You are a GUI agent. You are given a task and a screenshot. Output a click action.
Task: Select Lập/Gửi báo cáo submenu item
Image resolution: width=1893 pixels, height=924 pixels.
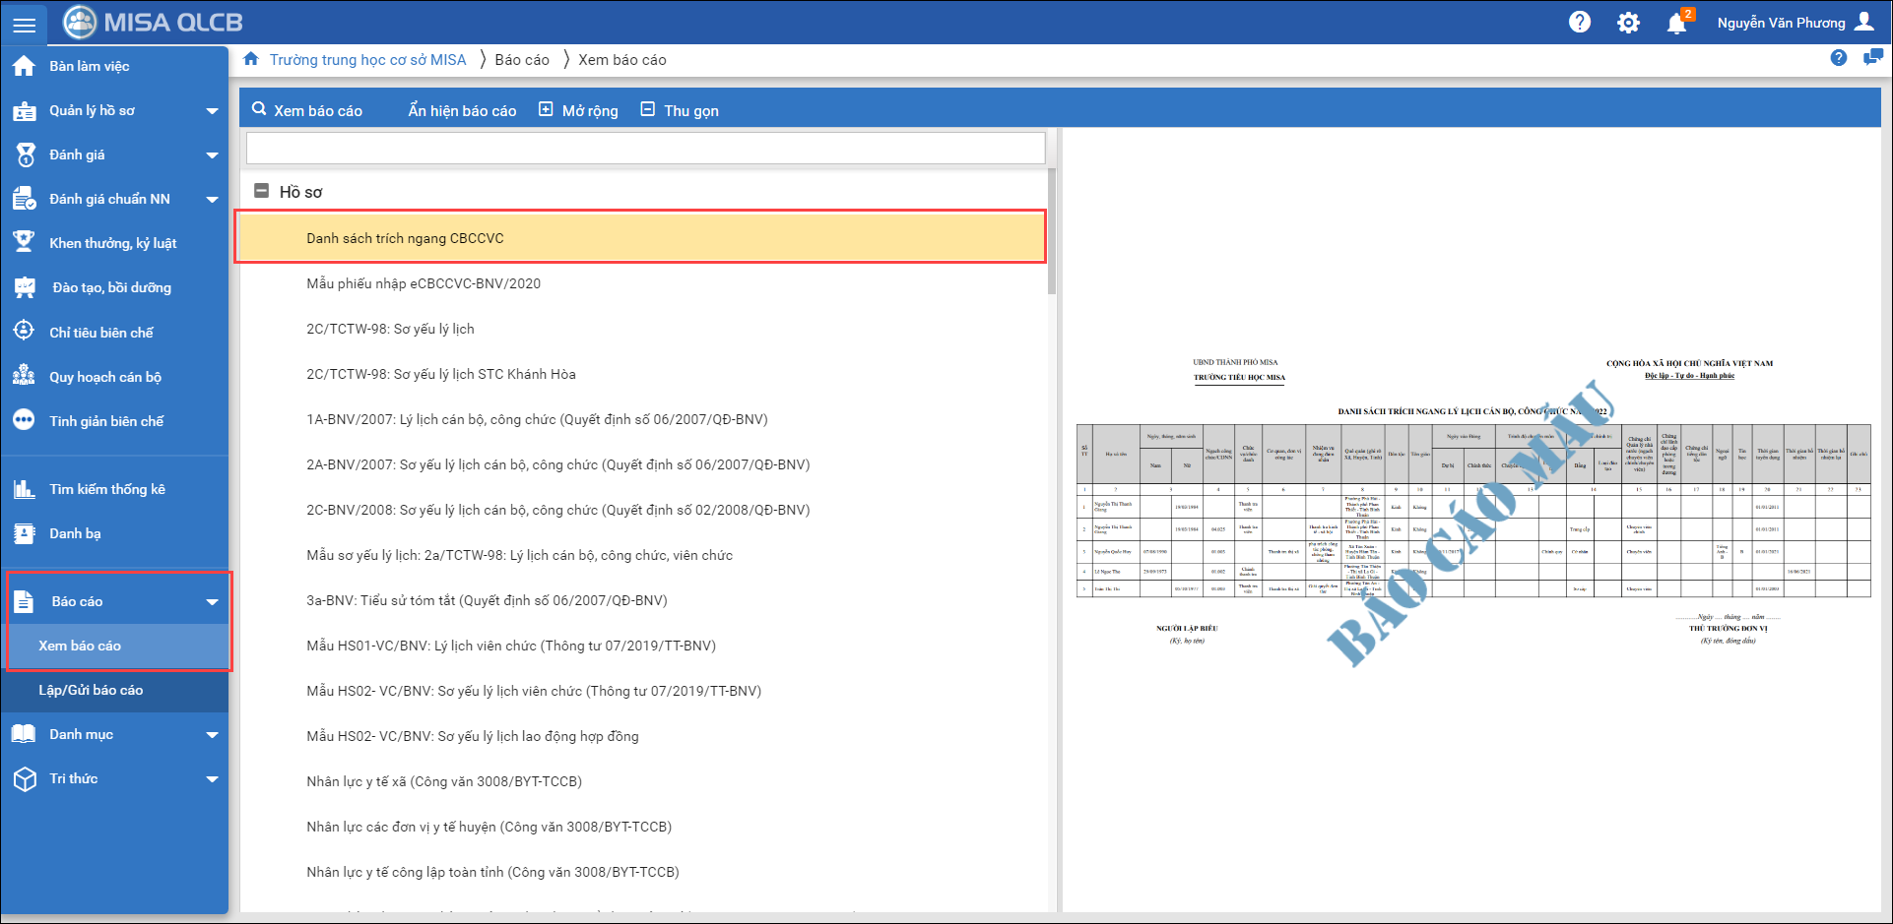[x=91, y=690]
